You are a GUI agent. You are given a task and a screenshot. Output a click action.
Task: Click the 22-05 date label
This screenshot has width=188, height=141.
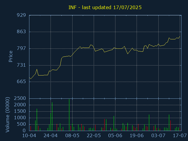[x=94, y=136]
